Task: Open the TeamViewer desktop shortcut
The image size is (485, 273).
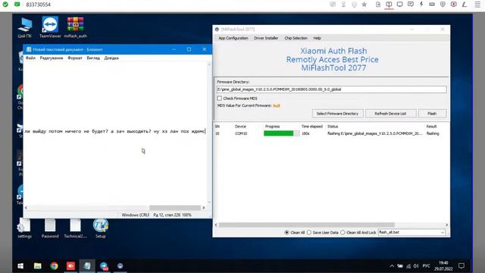Action: click(x=50, y=27)
